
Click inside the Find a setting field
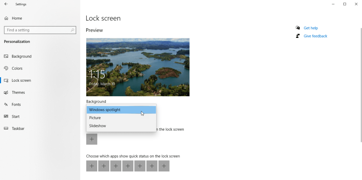coord(36,30)
